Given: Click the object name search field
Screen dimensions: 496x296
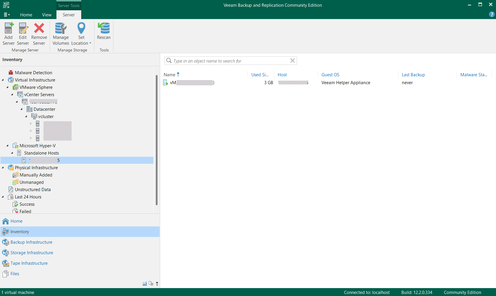Looking at the screenshot, I should pyautogui.click(x=230, y=61).
